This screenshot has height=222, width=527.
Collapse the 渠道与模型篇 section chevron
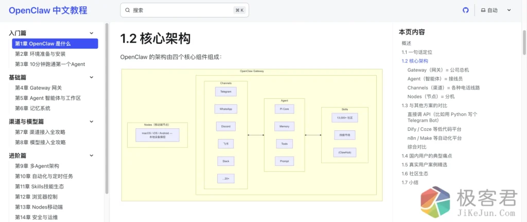pyautogui.click(x=92, y=122)
